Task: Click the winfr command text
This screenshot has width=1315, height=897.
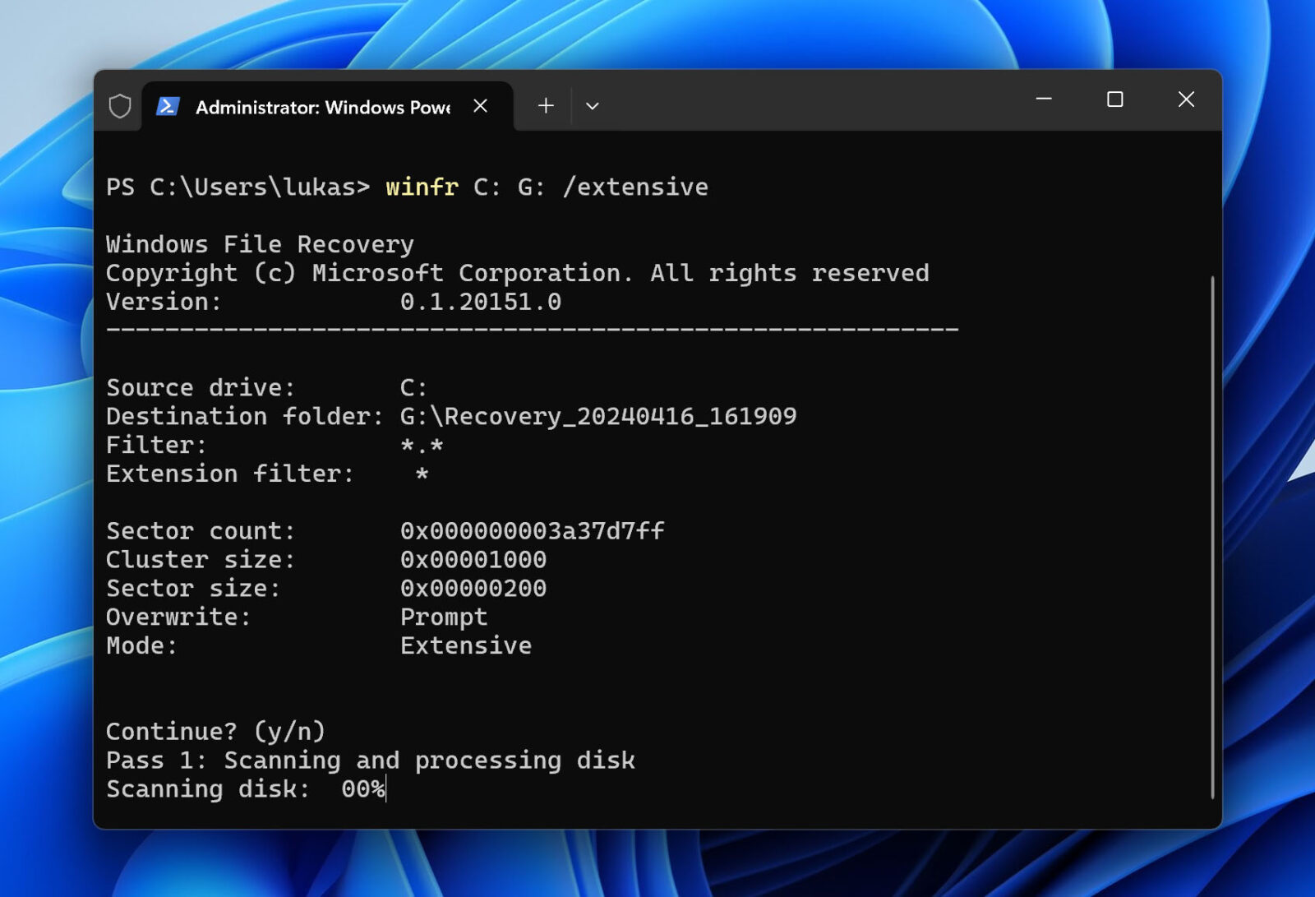Action: click(421, 187)
